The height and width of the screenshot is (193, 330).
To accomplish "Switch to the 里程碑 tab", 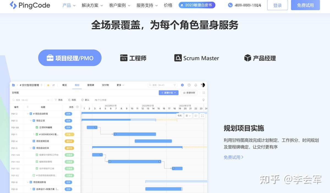I will [x=91, y=85].
